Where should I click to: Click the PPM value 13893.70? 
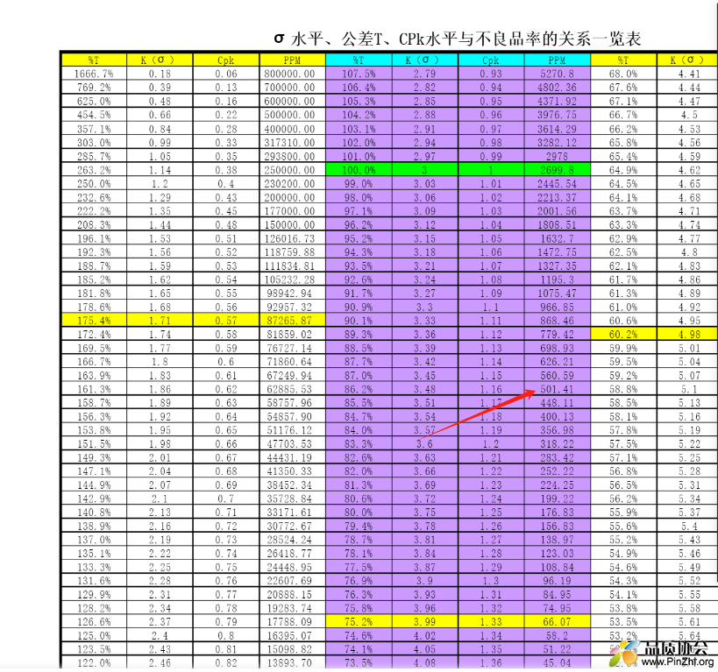(x=292, y=662)
